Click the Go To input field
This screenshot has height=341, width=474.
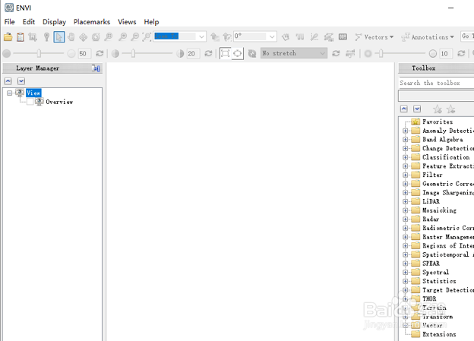tap(467, 36)
